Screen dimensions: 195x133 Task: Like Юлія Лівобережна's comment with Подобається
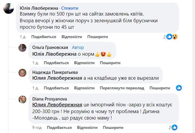(44, 37)
